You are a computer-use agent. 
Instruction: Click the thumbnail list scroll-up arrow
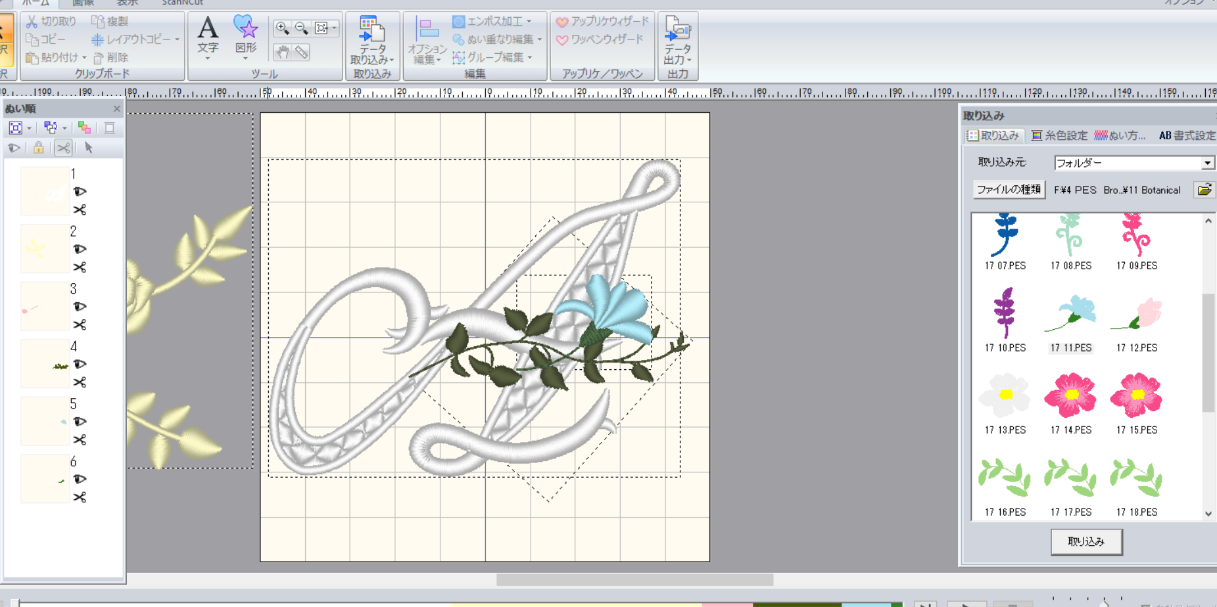1208,221
